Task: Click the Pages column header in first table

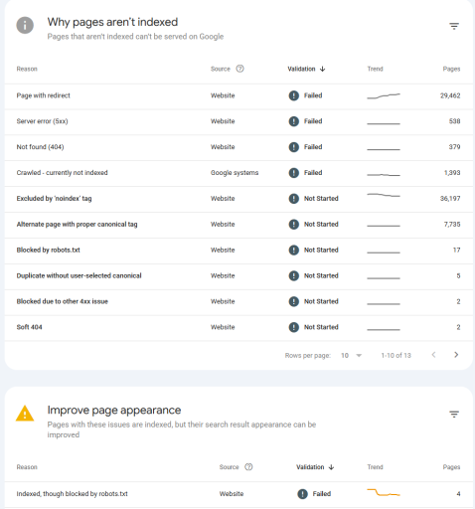Action: click(451, 69)
